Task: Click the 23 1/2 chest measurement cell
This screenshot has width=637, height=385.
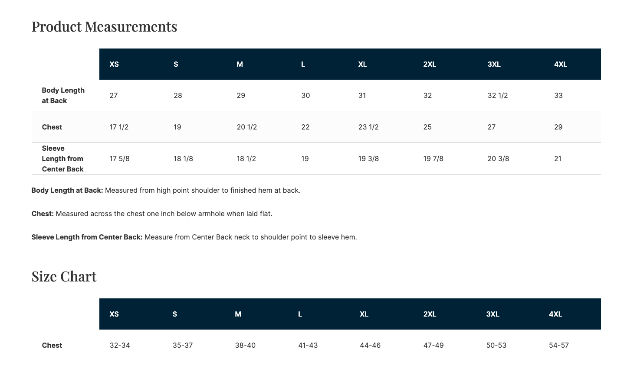Action: click(x=368, y=127)
